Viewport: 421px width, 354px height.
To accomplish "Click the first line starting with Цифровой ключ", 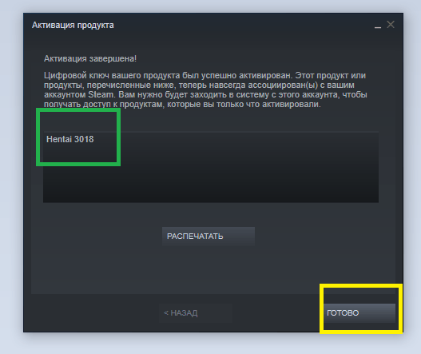I will click(205, 75).
